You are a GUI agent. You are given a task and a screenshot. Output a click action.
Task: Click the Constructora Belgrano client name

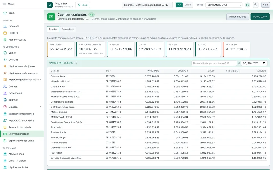click(62, 102)
